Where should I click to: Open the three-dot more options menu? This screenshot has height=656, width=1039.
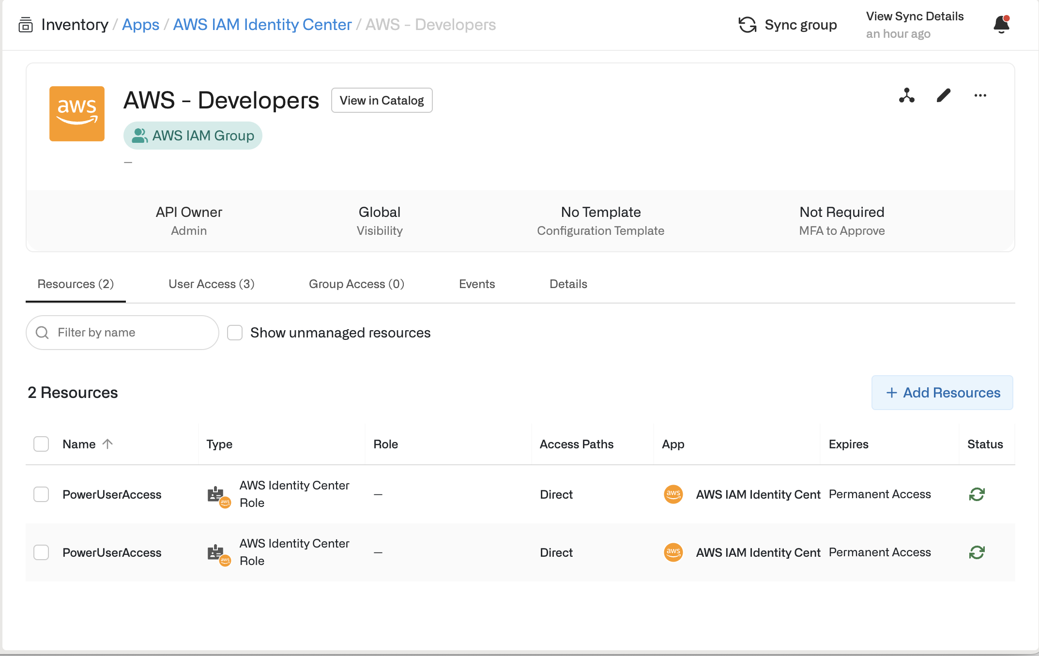980,95
